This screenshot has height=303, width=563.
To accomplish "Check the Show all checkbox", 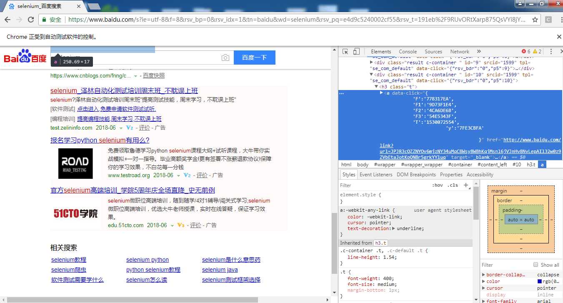I will (536, 265).
